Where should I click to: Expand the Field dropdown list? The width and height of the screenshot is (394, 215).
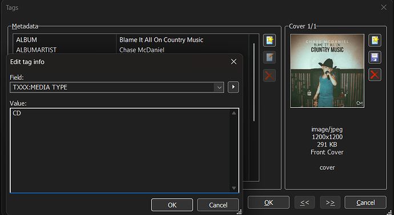coord(219,87)
